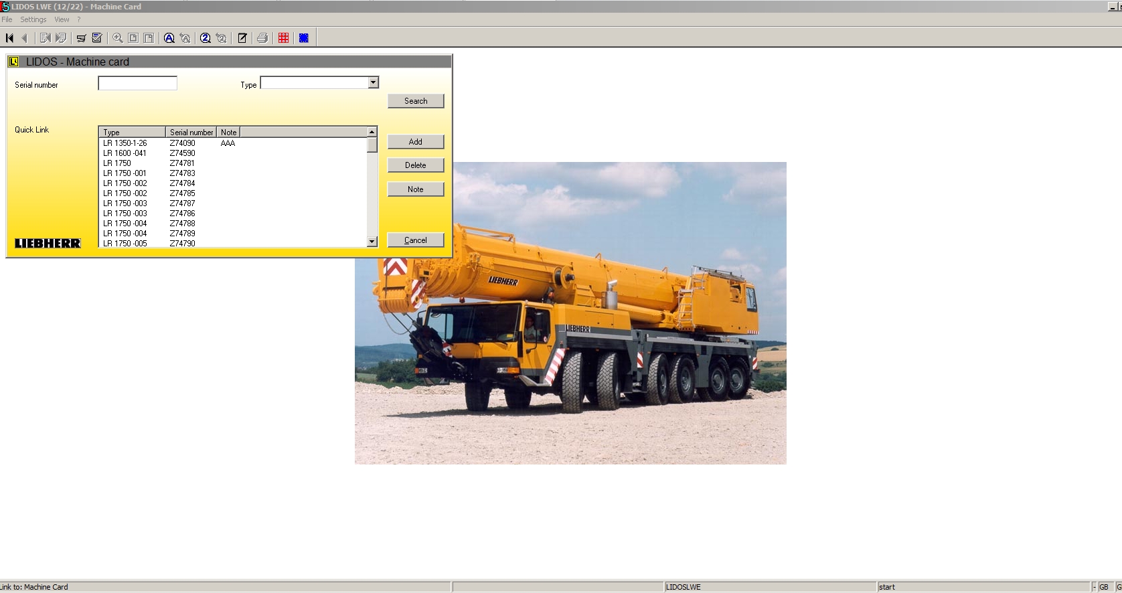Select row LR 1350-1-26 Z74090
Viewport: 1122px width, 593px height.
tap(233, 143)
